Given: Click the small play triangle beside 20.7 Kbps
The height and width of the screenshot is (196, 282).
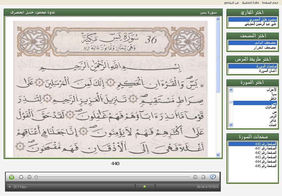Looking at the screenshot, I should coord(10,187).
